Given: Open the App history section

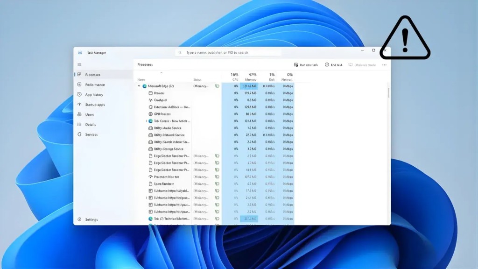Looking at the screenshot, I should click(95, 95).
